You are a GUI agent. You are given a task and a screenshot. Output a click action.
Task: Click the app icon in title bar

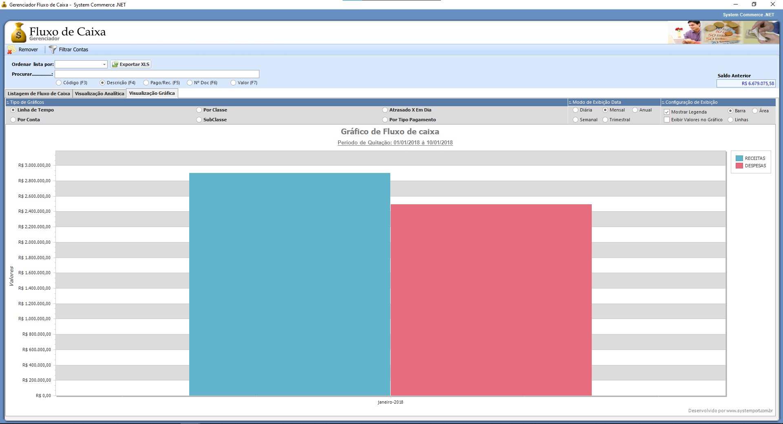tap(4, 4)
